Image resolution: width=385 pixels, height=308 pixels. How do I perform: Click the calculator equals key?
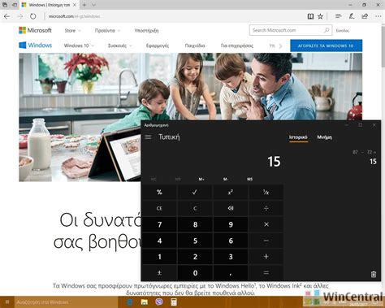[x=266, y=273]
